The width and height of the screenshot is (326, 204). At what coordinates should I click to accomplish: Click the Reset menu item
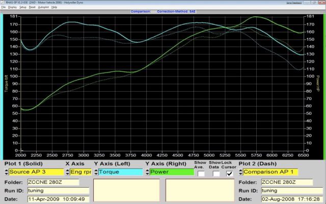[x=32, y=7]
